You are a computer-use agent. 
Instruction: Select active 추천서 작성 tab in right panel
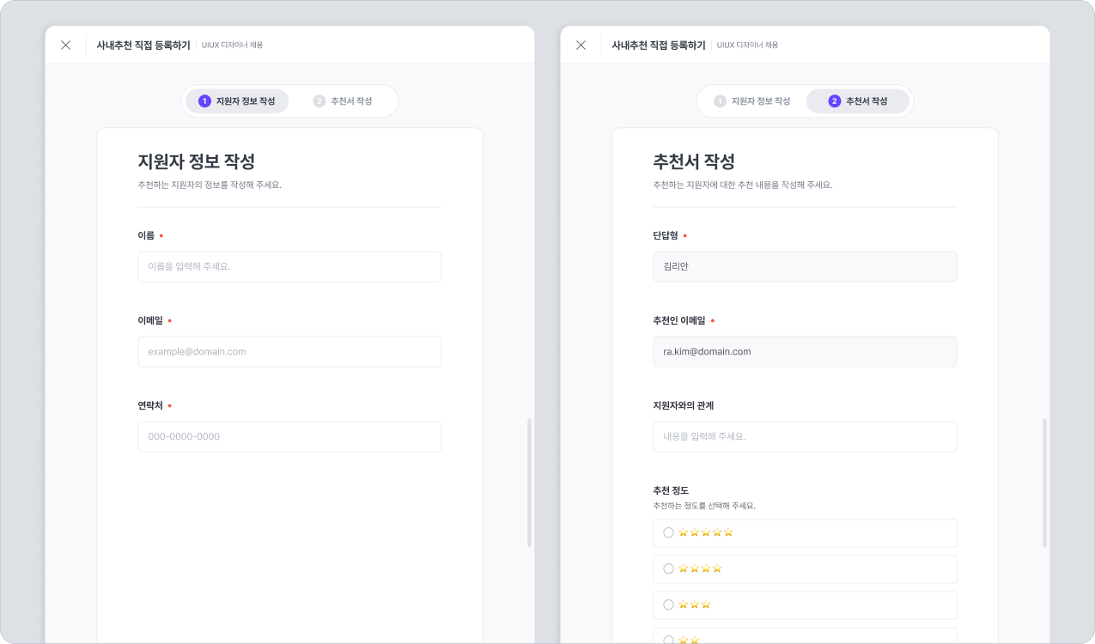tap(858, 101)
